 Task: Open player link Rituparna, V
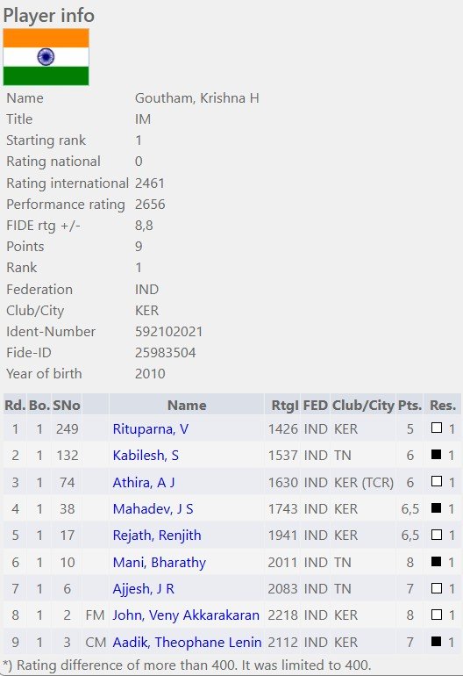click(150, 429)
